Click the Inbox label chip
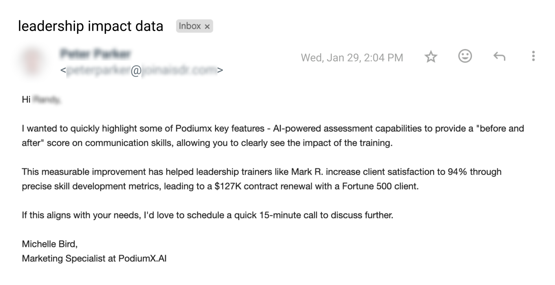The height and width of the screenshot is (285, 555). tap(190, 26)
